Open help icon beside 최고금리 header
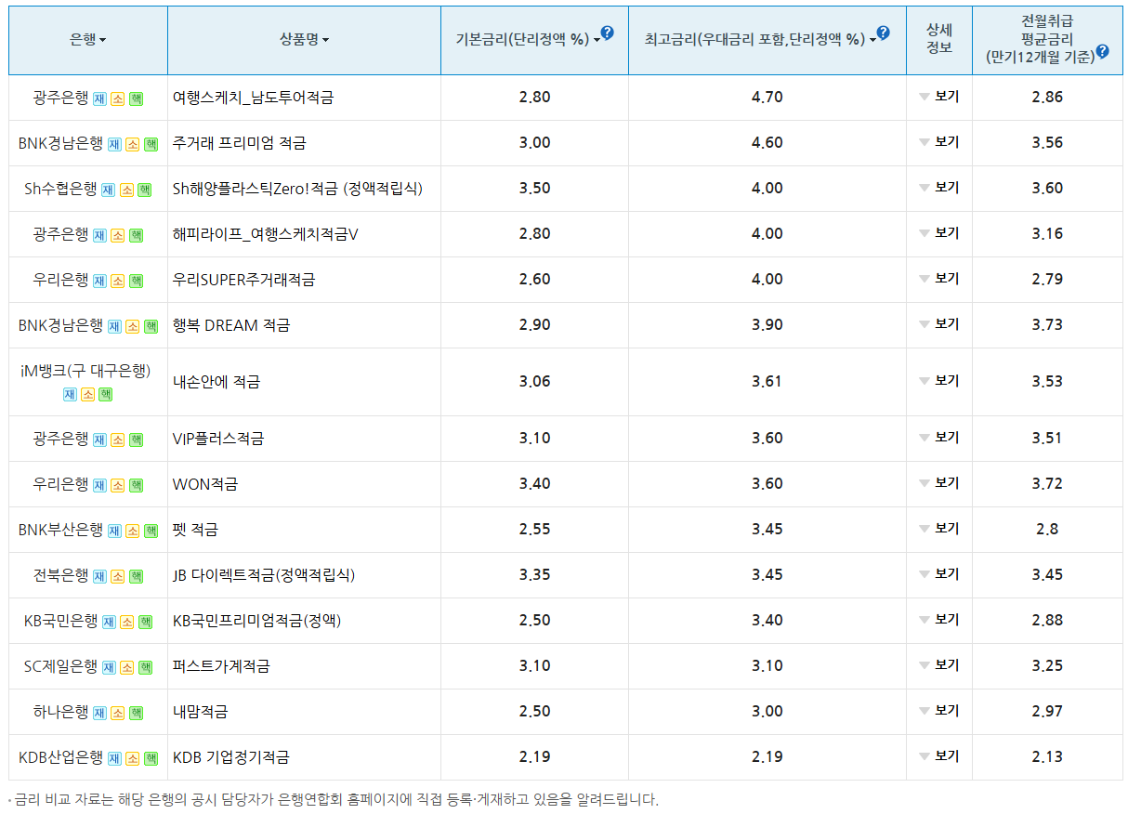 pyautogui.click(x=883, y=33)
